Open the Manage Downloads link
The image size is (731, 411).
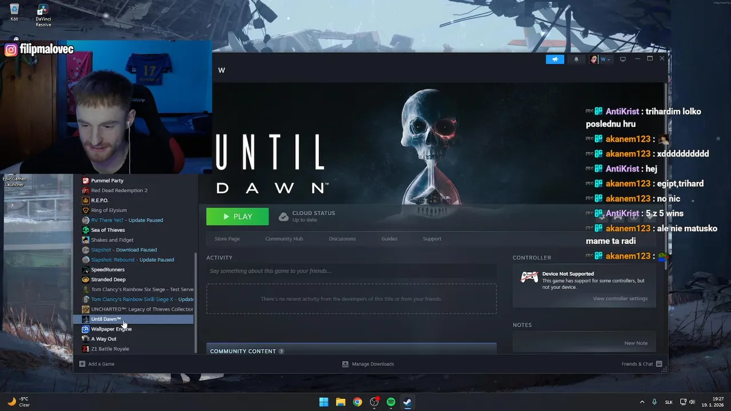click(368, 364)
